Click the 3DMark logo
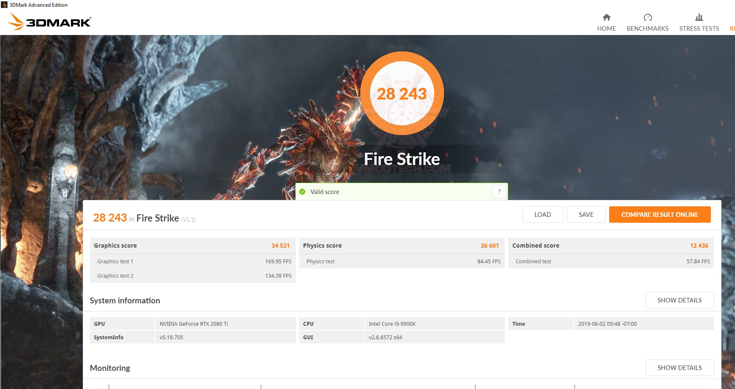735x389 pixels. (x=49, y=22)
